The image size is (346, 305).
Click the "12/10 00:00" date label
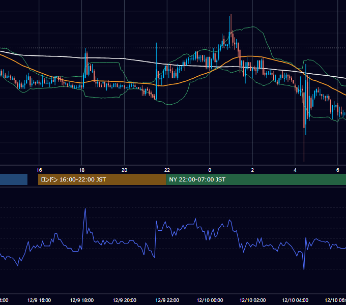210,300
